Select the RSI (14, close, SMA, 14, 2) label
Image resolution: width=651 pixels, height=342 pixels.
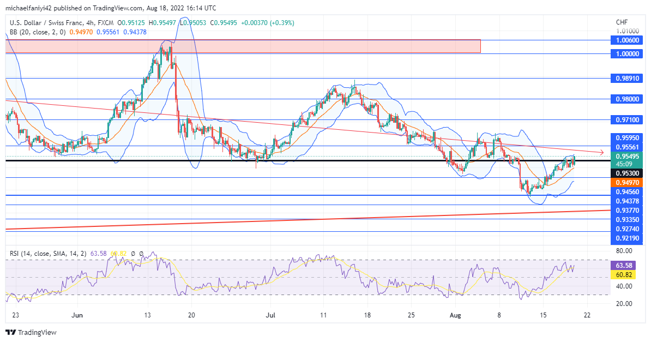point(49,254)
